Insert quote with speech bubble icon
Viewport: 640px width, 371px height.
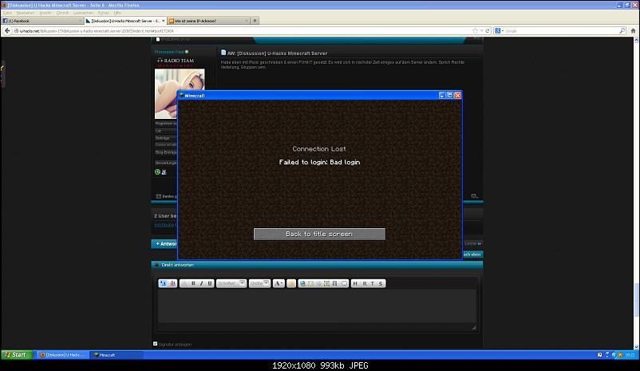point(344,283)
